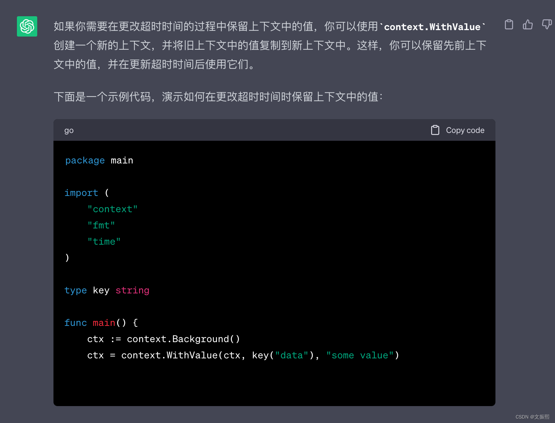Screen dimensions: 555x423
Task: Click the paragraph line starting '文中的值'
Action: (154, 64)
